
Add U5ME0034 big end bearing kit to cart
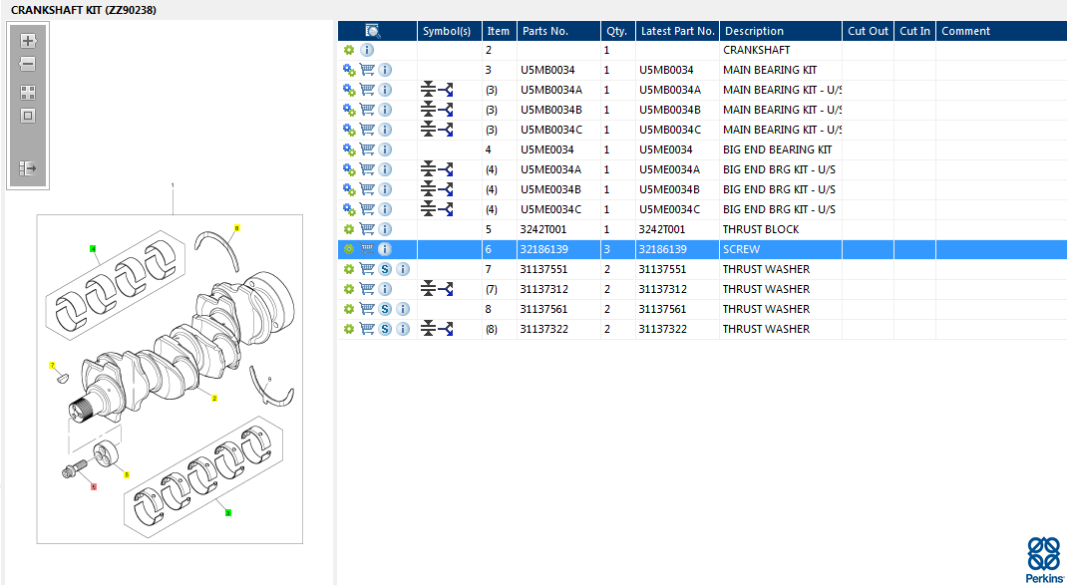click(367, 148)
